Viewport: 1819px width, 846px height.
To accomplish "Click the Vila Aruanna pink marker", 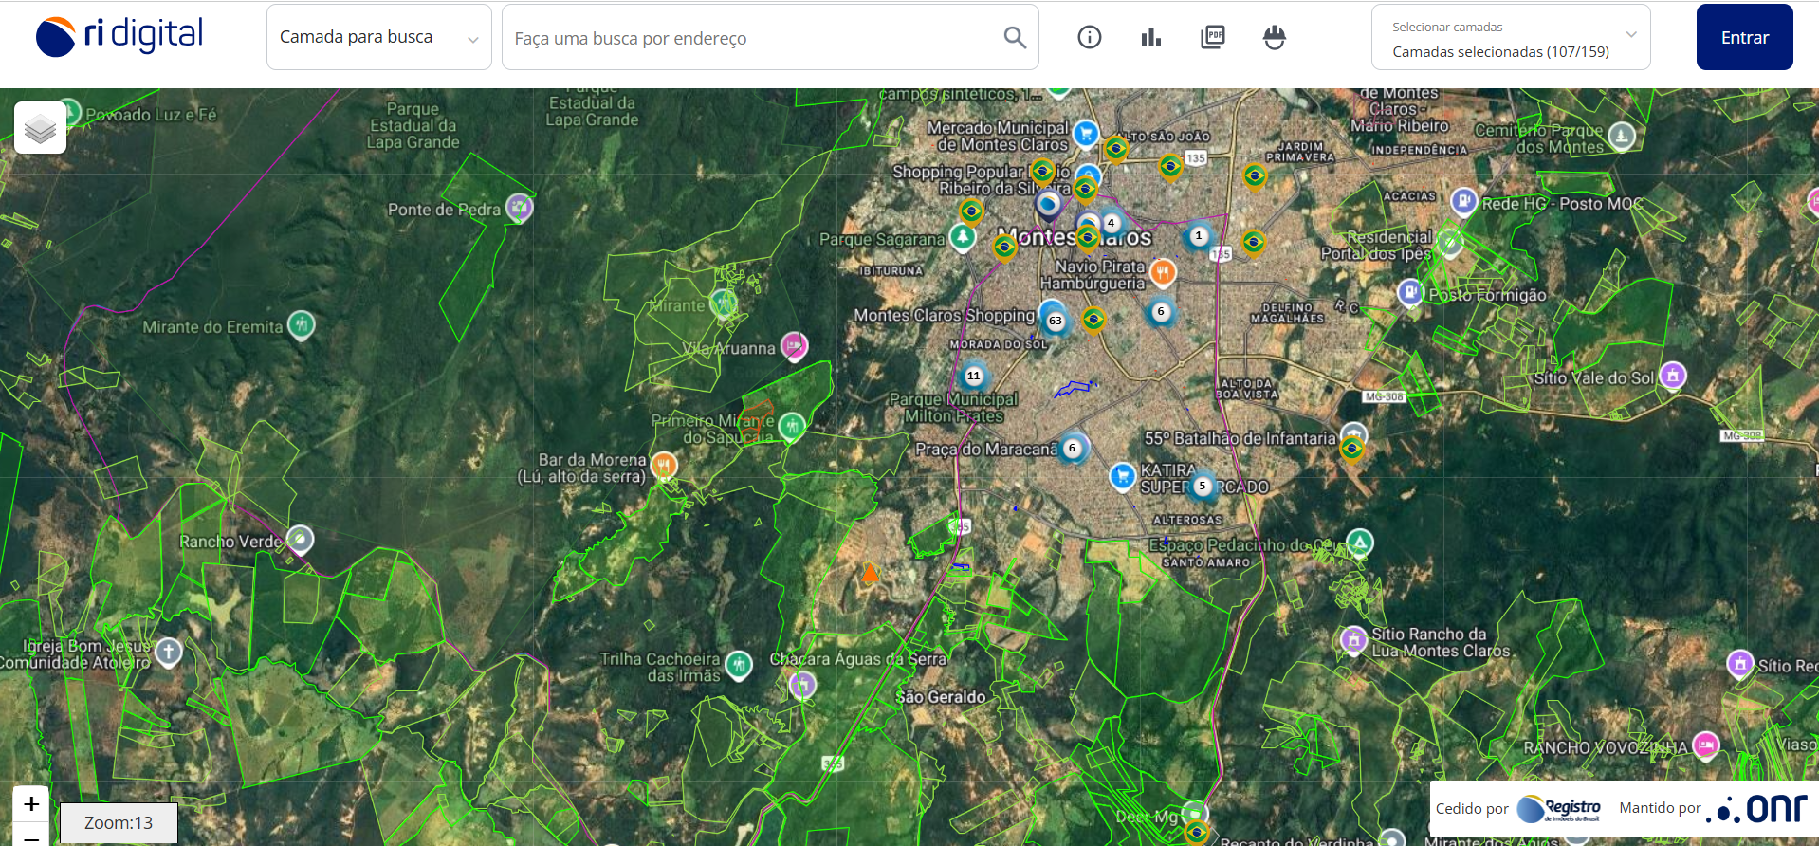I will pyautogui.click(x=794, y=346).
